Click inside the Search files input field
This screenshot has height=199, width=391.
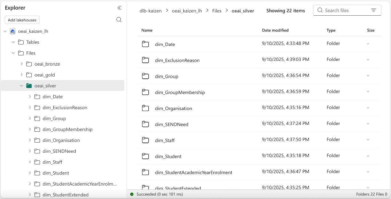pyautogui.click(x=342, y=10)
